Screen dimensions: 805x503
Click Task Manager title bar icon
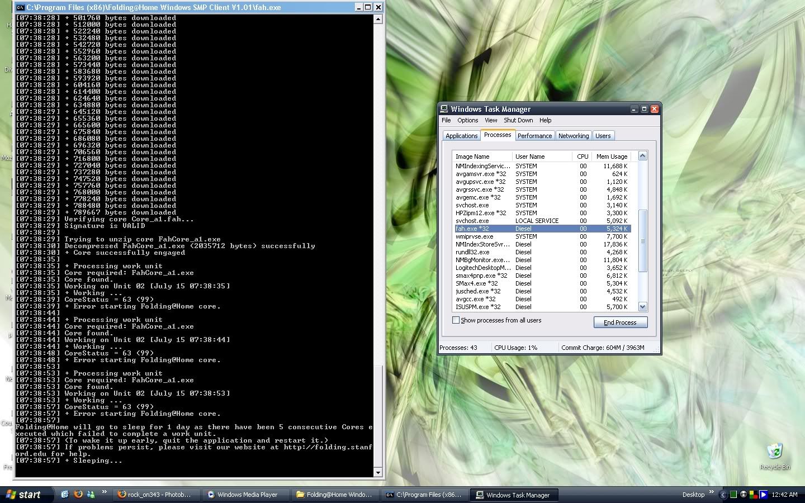(444, 109)
